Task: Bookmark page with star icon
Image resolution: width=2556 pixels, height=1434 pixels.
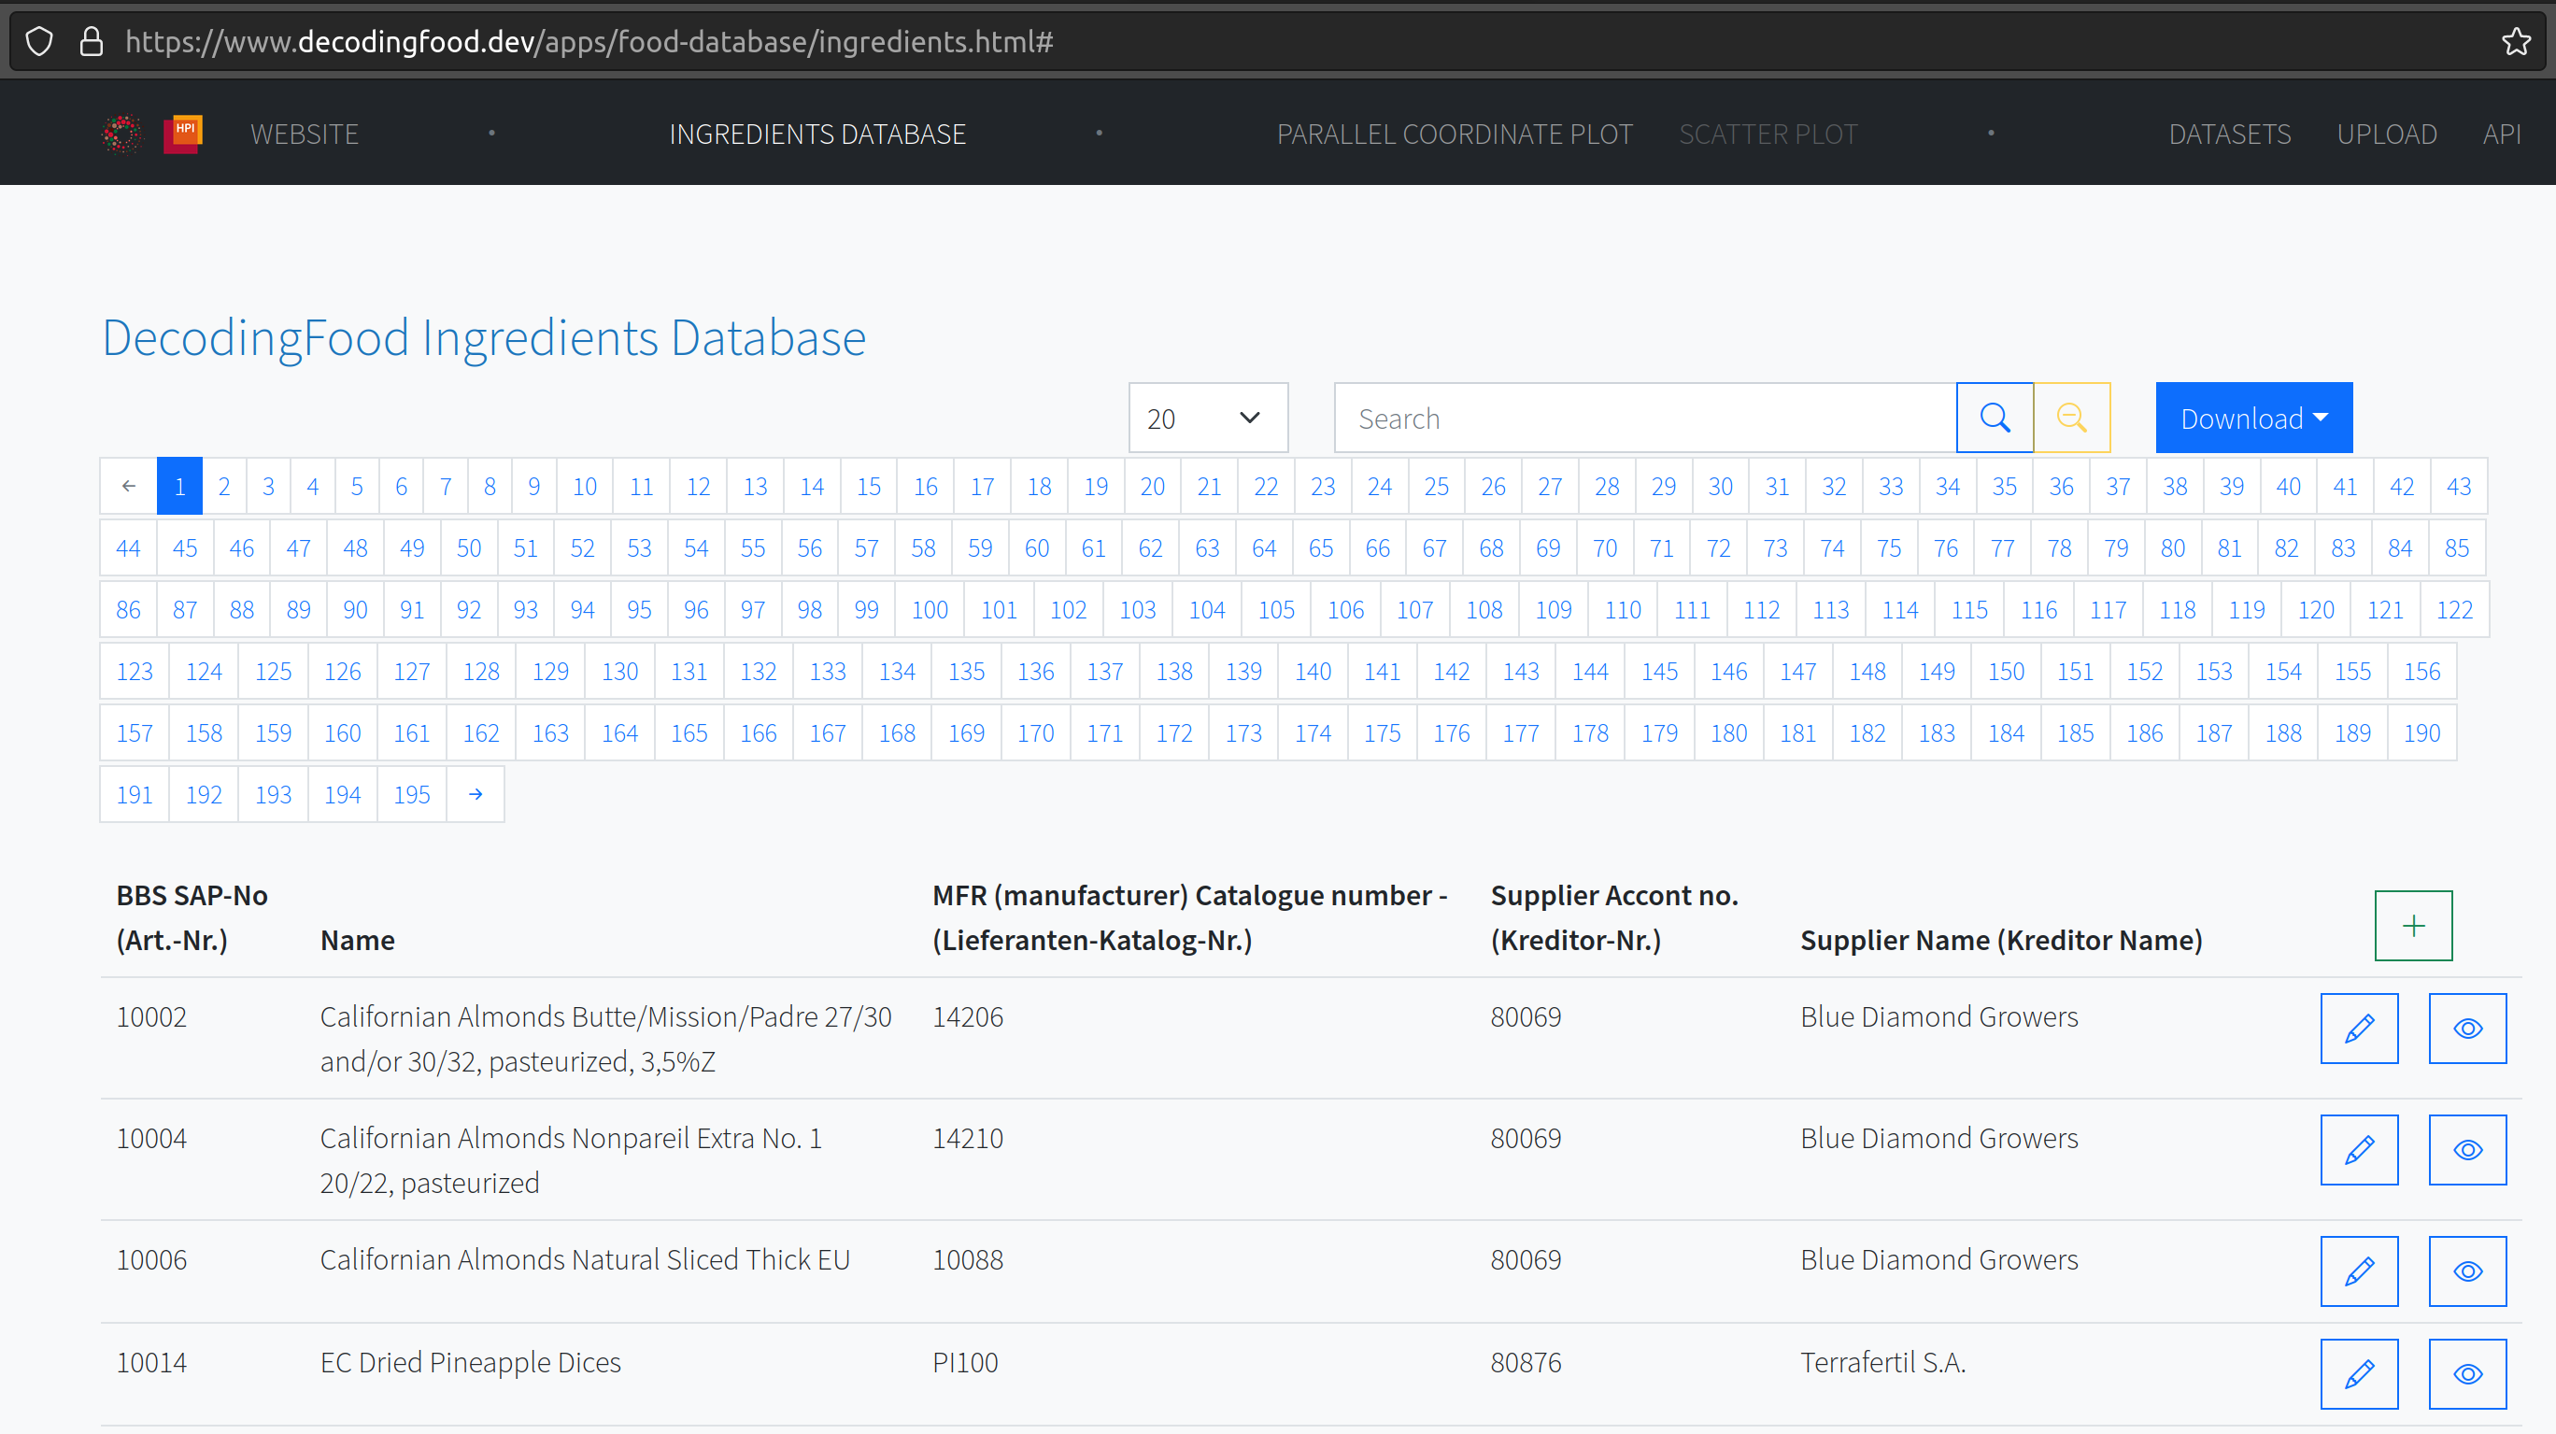Action: pos(2515,42)
